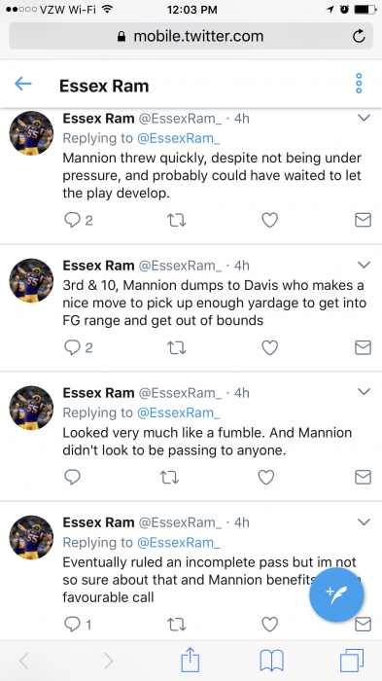The image size is (382, 681).
Task: Reload the page in Safari address bar
Action: click(x=359, y=36)
